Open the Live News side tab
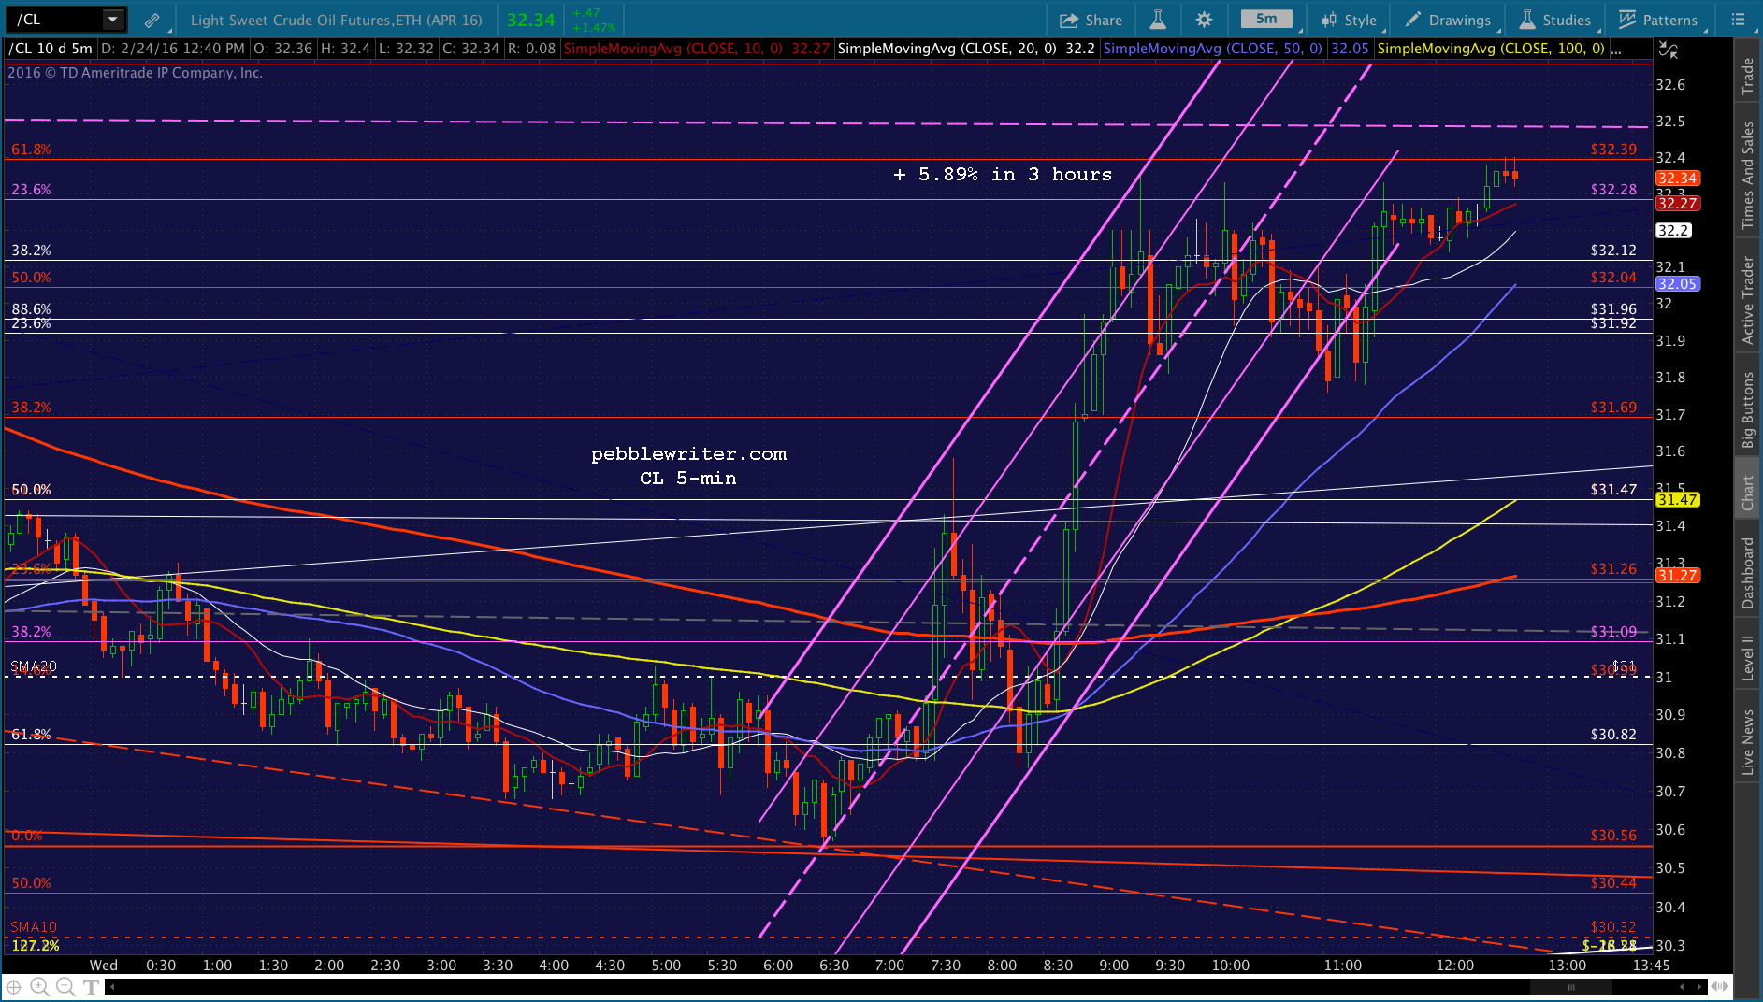Viewport: 1763px width, 1002px height. [x=1747, y=742]
